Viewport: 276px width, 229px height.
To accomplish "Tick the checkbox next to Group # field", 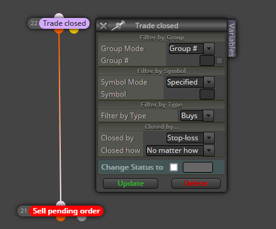I will 219,61.
